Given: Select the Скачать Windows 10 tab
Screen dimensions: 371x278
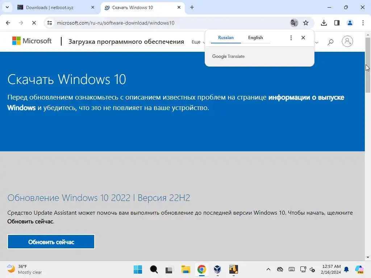Looking at the screenshot, I should pos(133,7).
